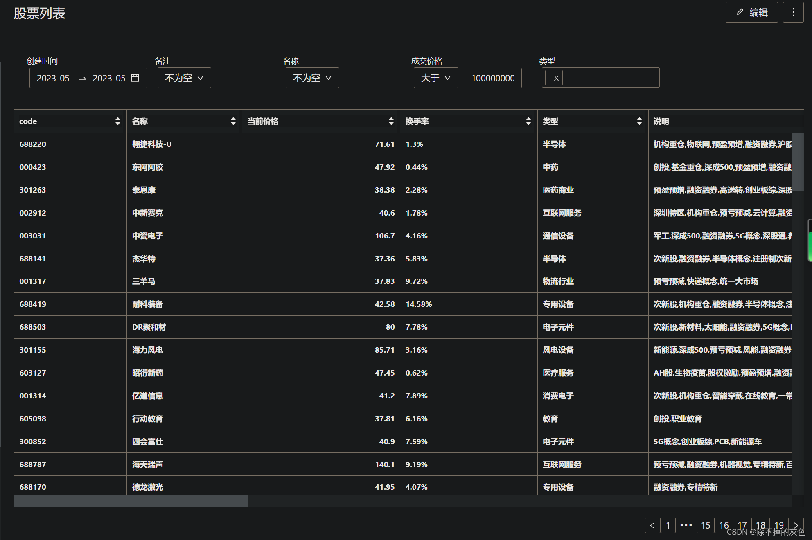Go to next page arrow
The height and width of the screenshot is (540, 812).
coord(796,525)
